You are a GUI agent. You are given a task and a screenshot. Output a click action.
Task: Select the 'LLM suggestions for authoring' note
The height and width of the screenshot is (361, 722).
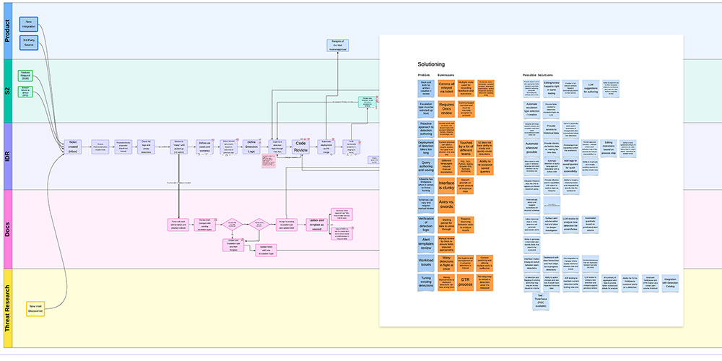click(591, 88)
